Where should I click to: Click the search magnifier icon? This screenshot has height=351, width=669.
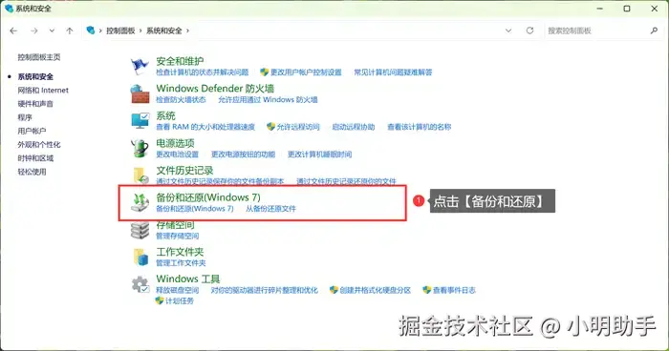pos(654,31)
